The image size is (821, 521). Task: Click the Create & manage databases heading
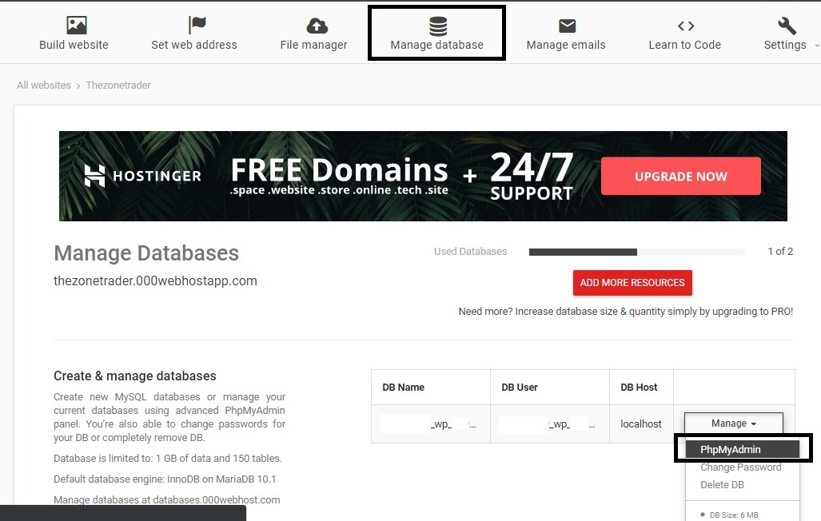click(x=134, y=376)
